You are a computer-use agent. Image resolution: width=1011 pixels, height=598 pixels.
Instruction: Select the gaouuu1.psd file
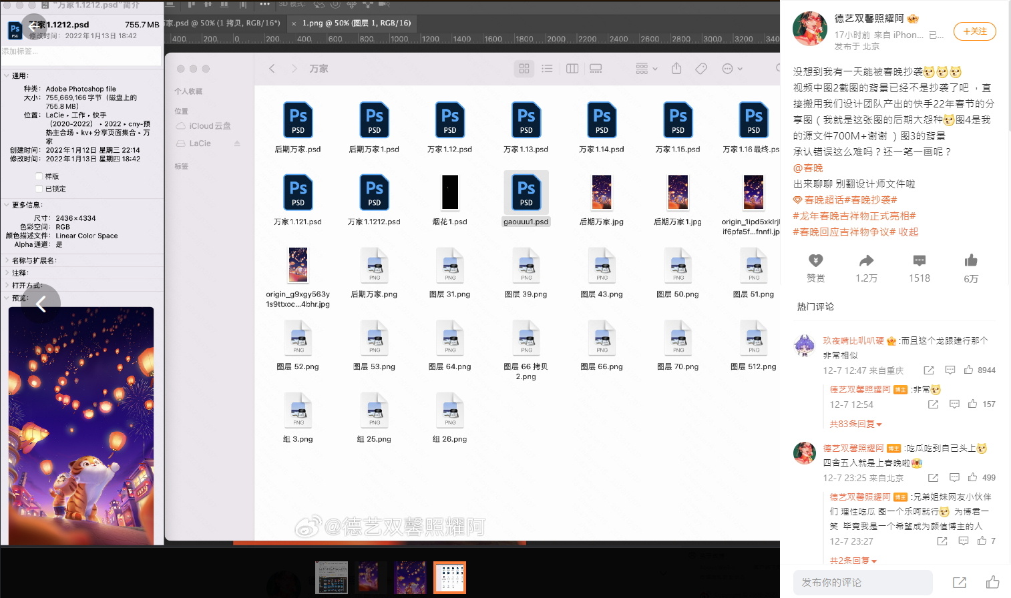click(526, 198)
